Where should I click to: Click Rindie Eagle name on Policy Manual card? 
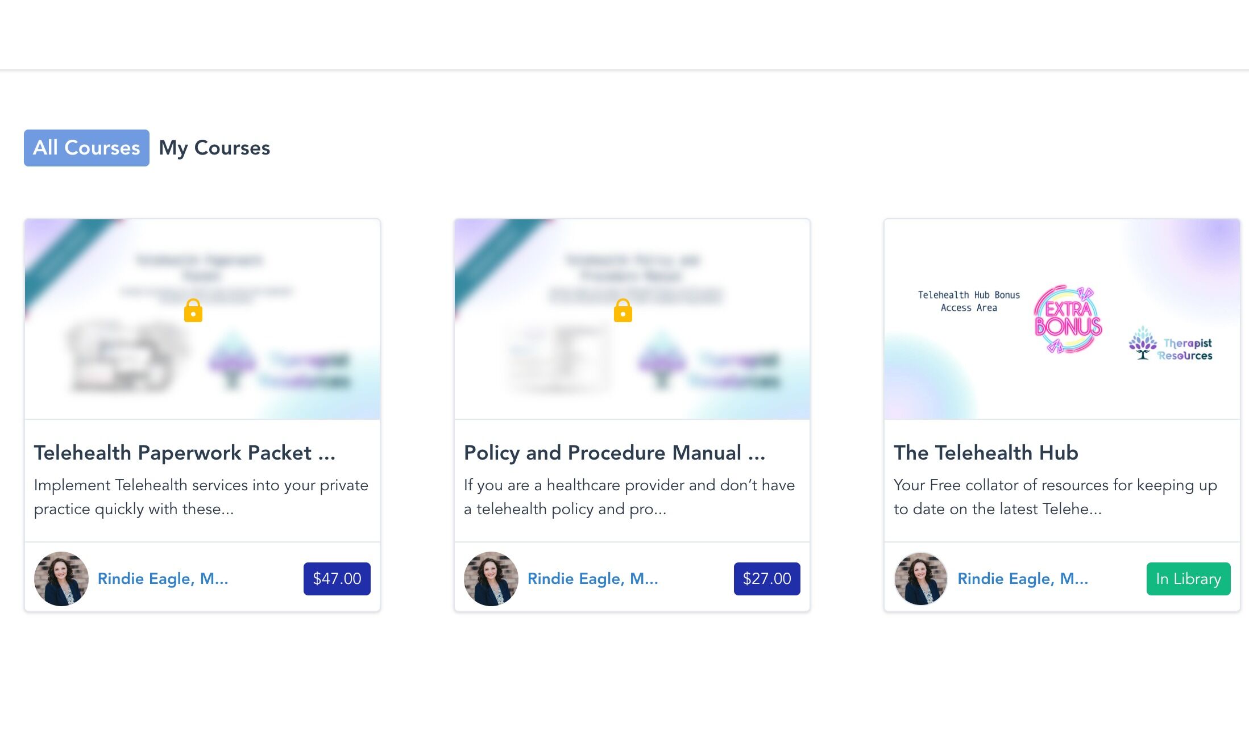(592, 578)
